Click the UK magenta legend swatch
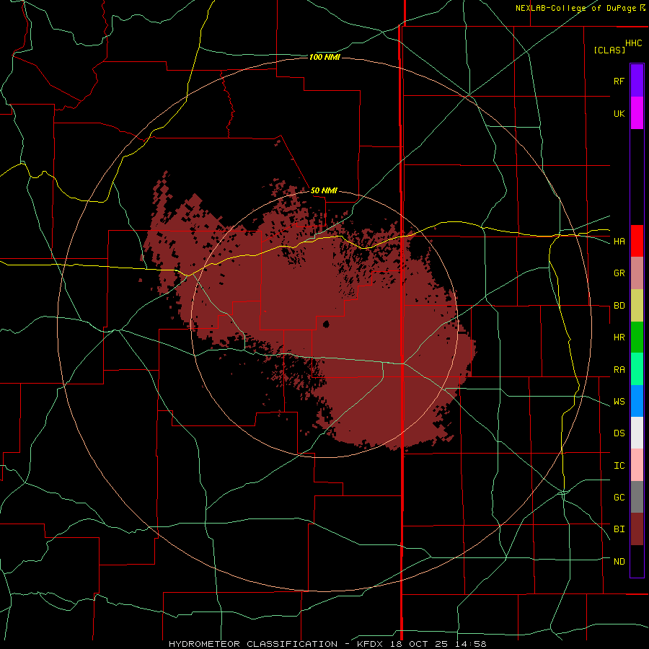 click(637, 113)
